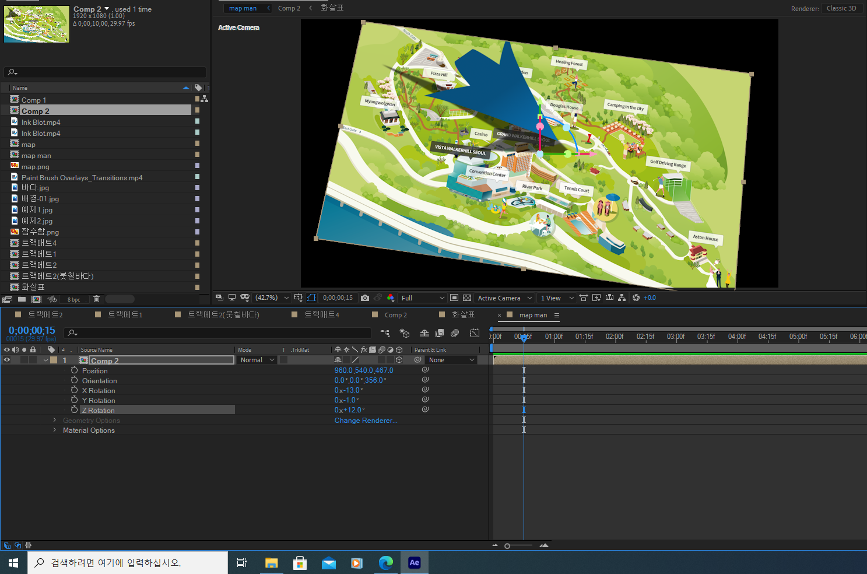Expand the Material Options group
The image size is (867, 574).
pos(55,430)
